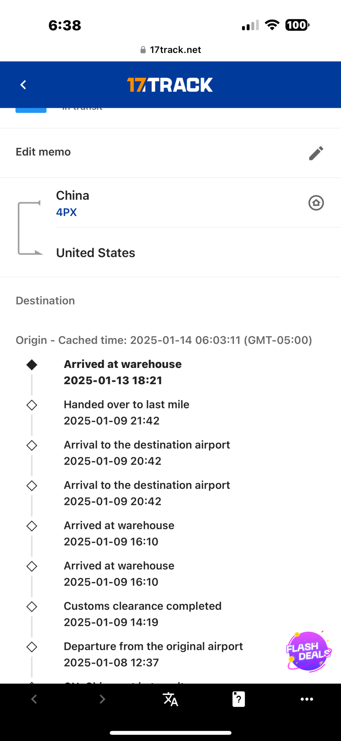341x741 pixels.
Task: Tap the Departure from the original airport marker
Action: point(32,647)
